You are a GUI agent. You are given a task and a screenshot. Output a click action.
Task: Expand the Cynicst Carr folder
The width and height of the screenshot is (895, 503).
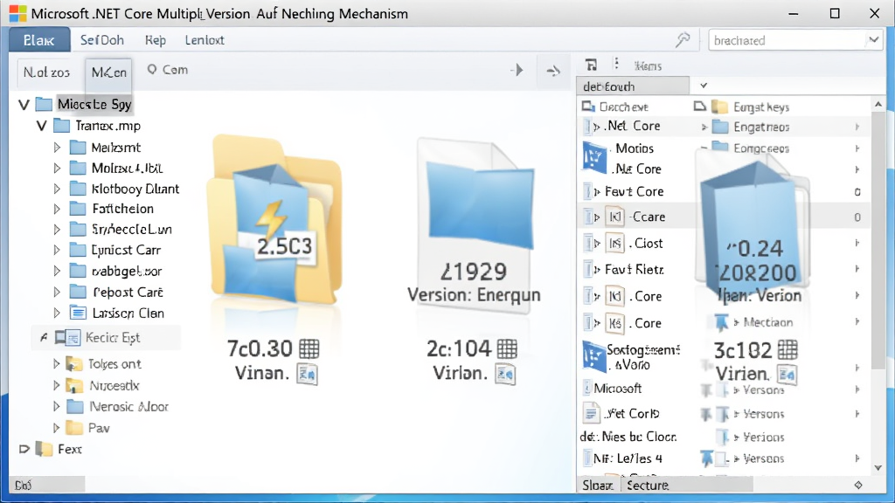[57, 250]
